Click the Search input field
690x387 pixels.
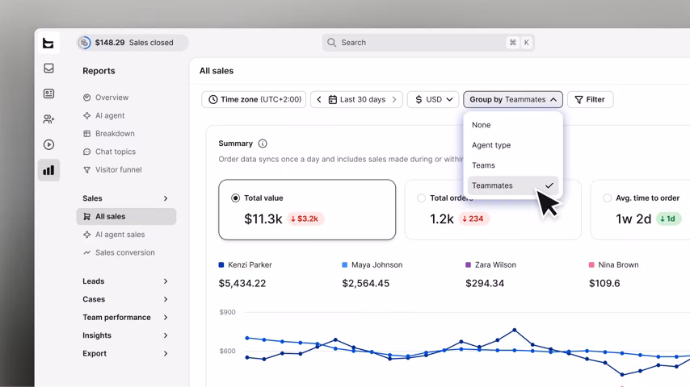click(428, 43)
